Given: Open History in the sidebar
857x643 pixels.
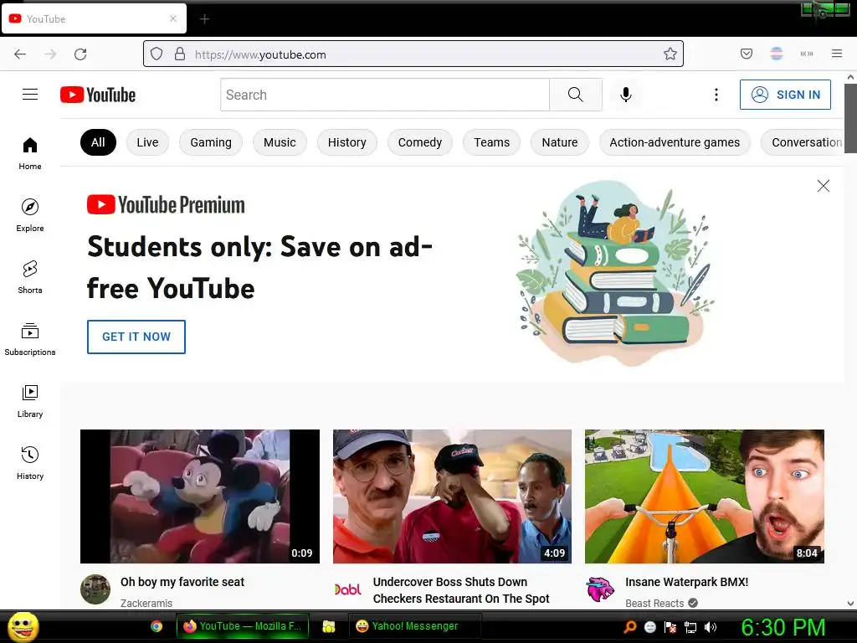Looking at the screenshot, I should click(30, 463).
